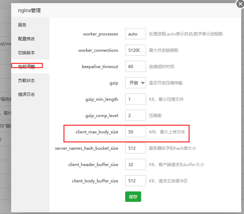The image size is (244, 214).
Task: Click the green 保存 button
Action: [x=133, y=197]
